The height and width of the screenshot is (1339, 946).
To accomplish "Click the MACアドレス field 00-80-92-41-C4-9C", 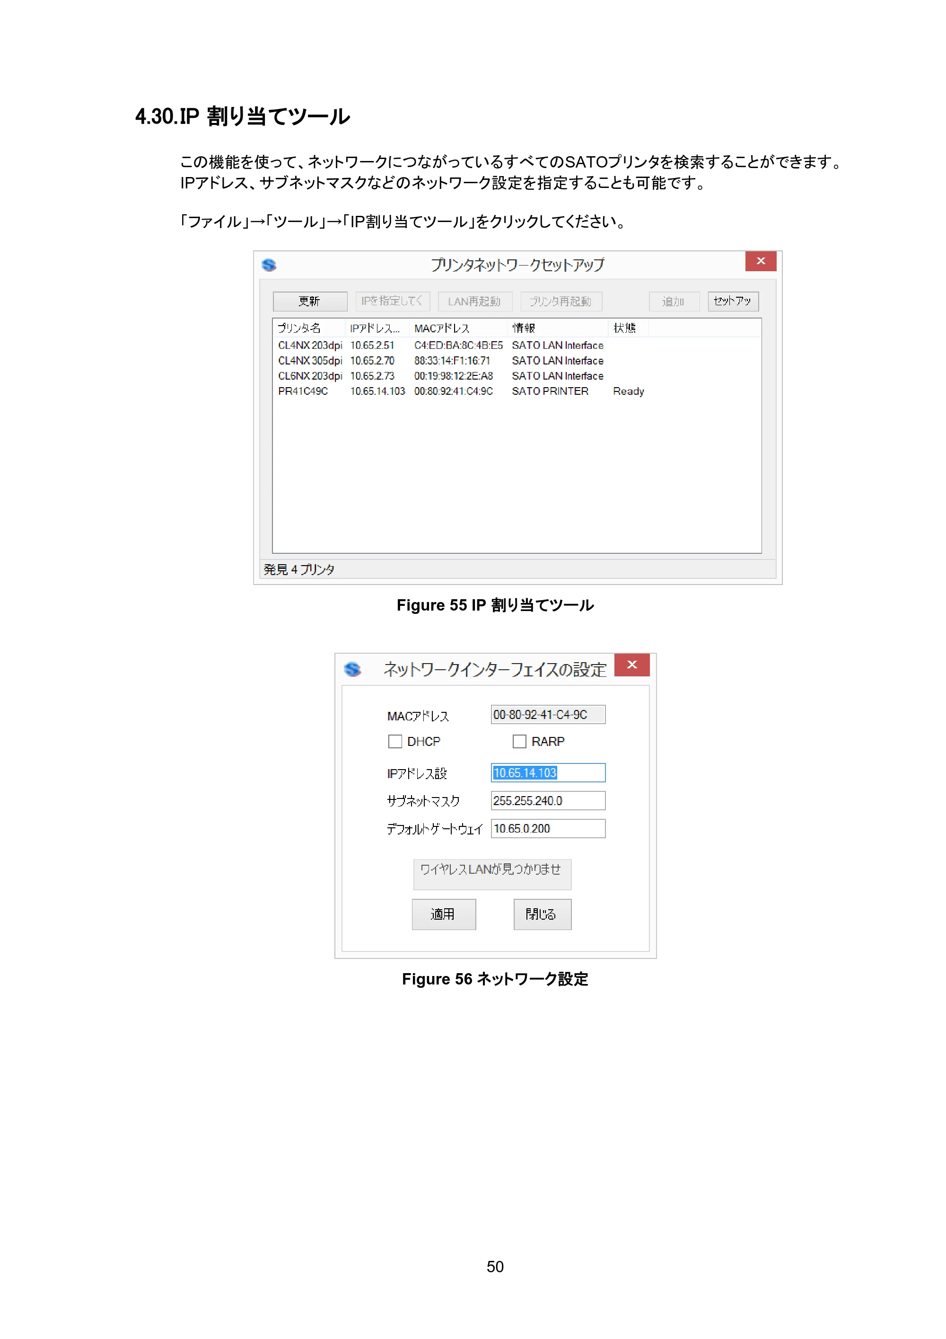I will point(548,715).
